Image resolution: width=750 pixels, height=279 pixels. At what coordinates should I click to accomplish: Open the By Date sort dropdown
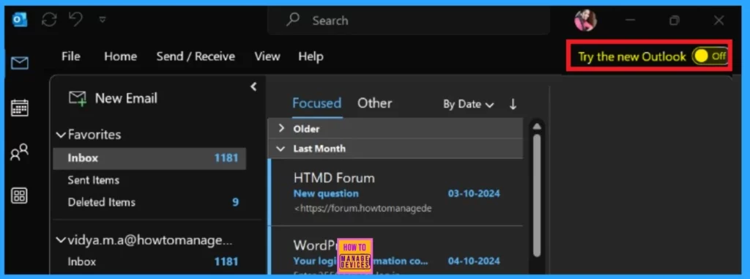[x=468, y=104]
